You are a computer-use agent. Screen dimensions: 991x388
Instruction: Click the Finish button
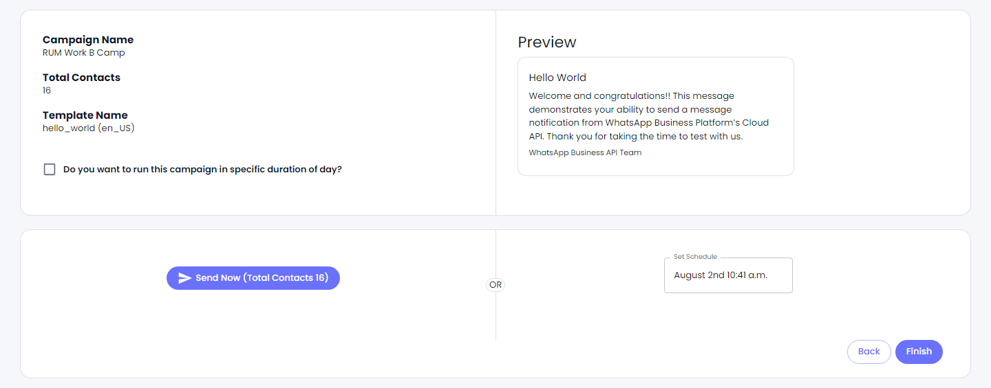point(919,352)
